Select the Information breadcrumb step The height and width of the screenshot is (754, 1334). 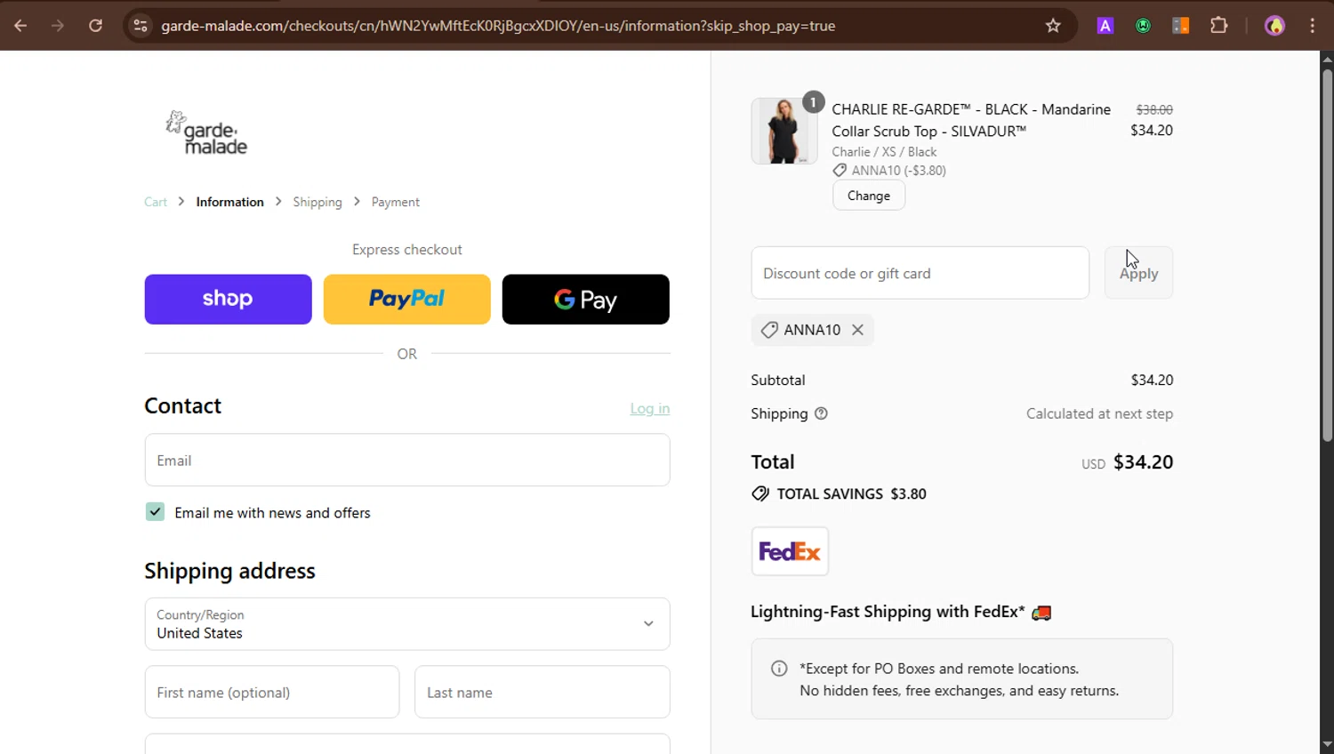tap(229, 202)
